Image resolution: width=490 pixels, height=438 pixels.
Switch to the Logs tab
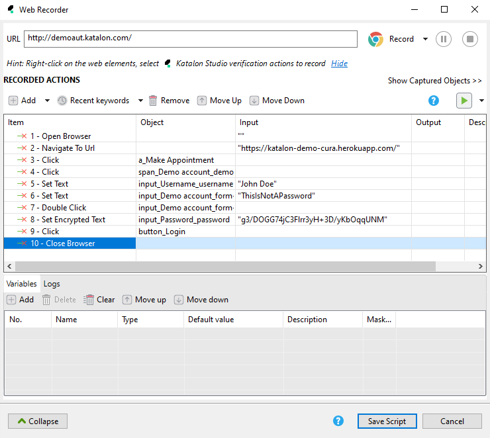pos(52,284)
